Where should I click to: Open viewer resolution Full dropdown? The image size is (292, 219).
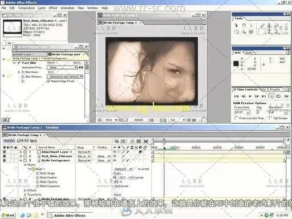click(177, 120)
